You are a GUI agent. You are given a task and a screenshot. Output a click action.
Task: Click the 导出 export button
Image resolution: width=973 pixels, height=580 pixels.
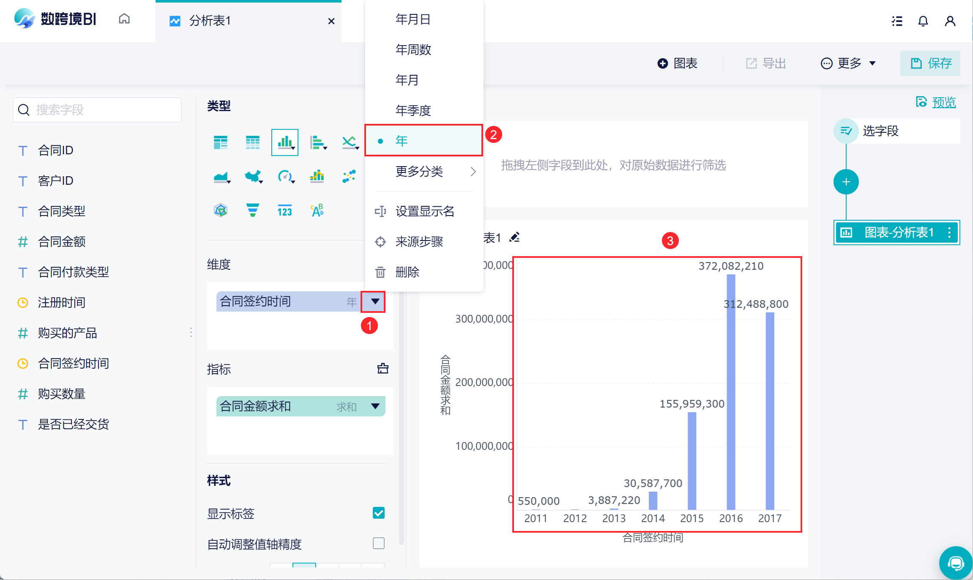click(766, 63)
